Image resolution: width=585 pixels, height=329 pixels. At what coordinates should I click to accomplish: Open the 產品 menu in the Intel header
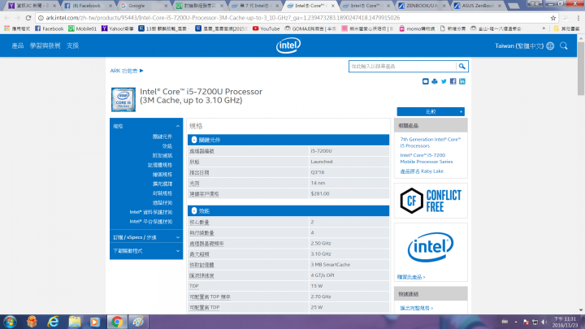pos(18,45)
